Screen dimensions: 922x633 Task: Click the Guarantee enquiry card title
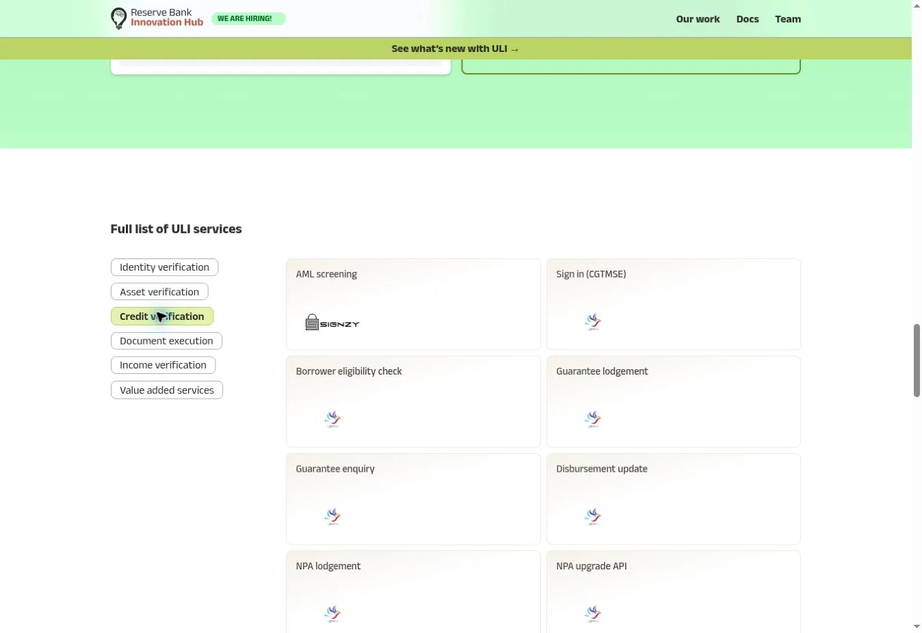(x=335, y=469)
